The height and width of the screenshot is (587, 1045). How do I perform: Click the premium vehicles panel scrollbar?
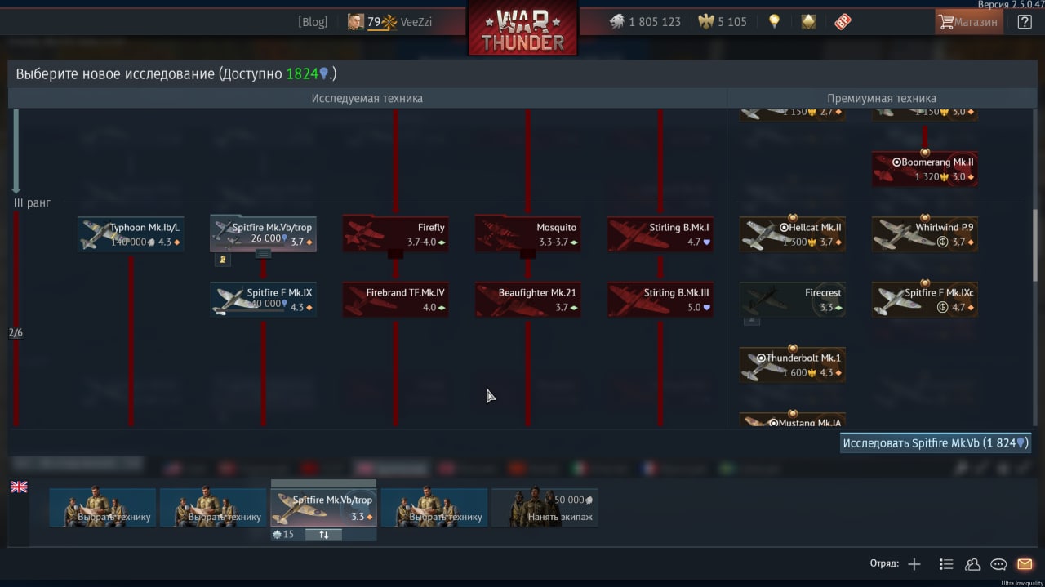[1035, 245]
